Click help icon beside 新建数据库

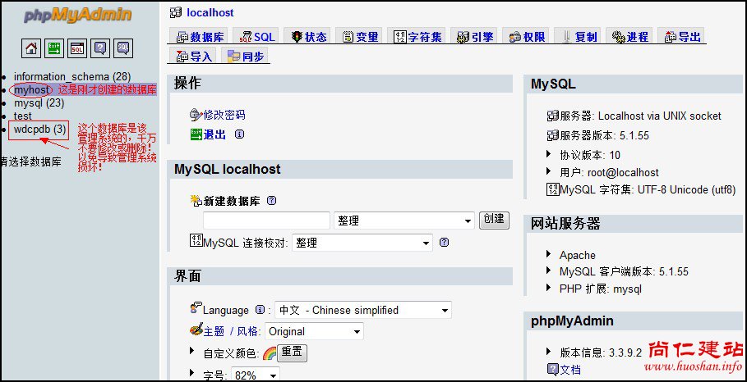click(x=271, y=200)
